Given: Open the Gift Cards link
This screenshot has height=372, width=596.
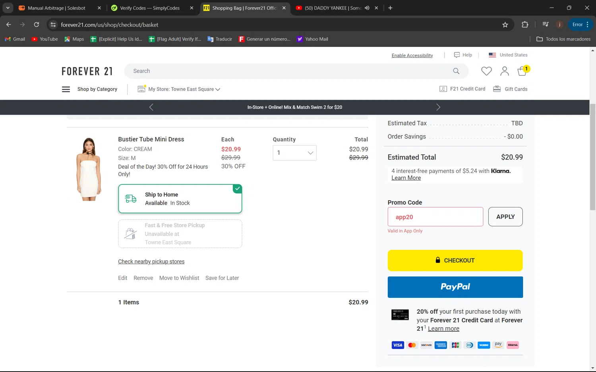Looking at the screenshot, I should tap(510, 89).
